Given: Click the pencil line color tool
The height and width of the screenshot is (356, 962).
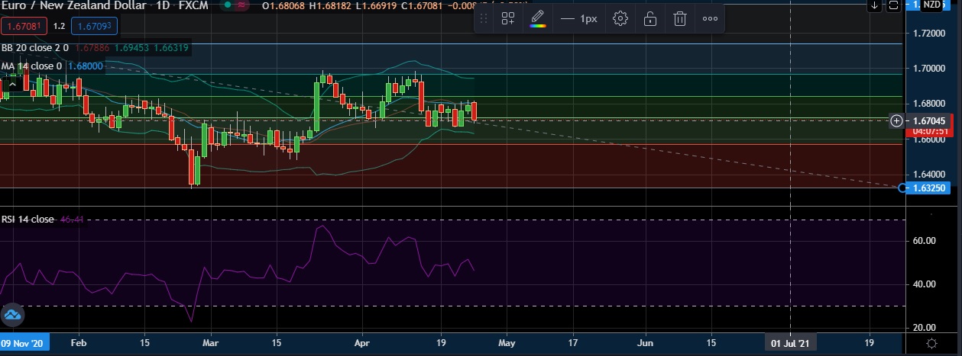Looking at the screenshot, I should coord(538,18).
